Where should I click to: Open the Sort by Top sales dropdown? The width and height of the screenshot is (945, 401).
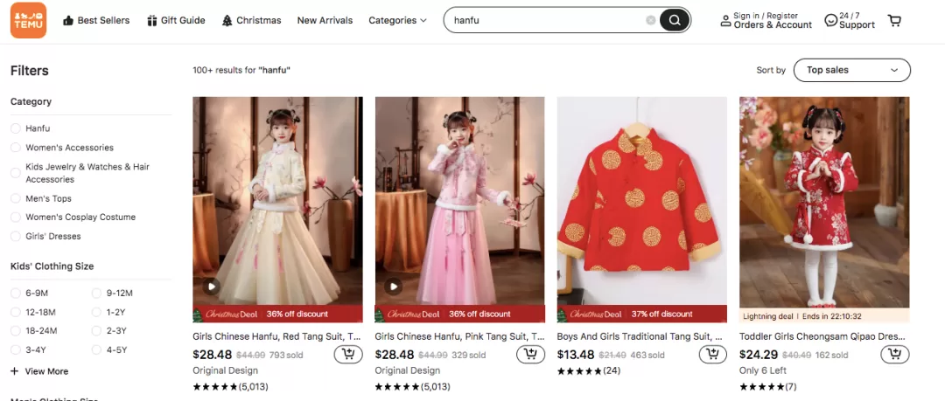click(851, 70)
